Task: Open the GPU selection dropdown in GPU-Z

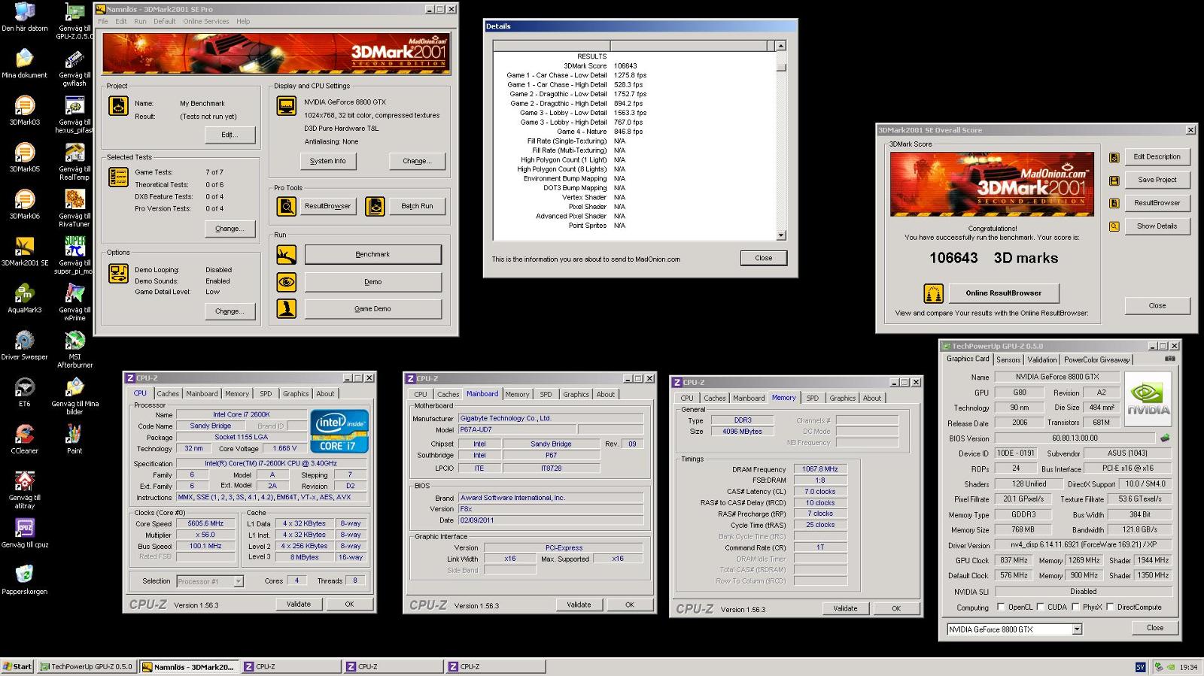Action: 1077,629
